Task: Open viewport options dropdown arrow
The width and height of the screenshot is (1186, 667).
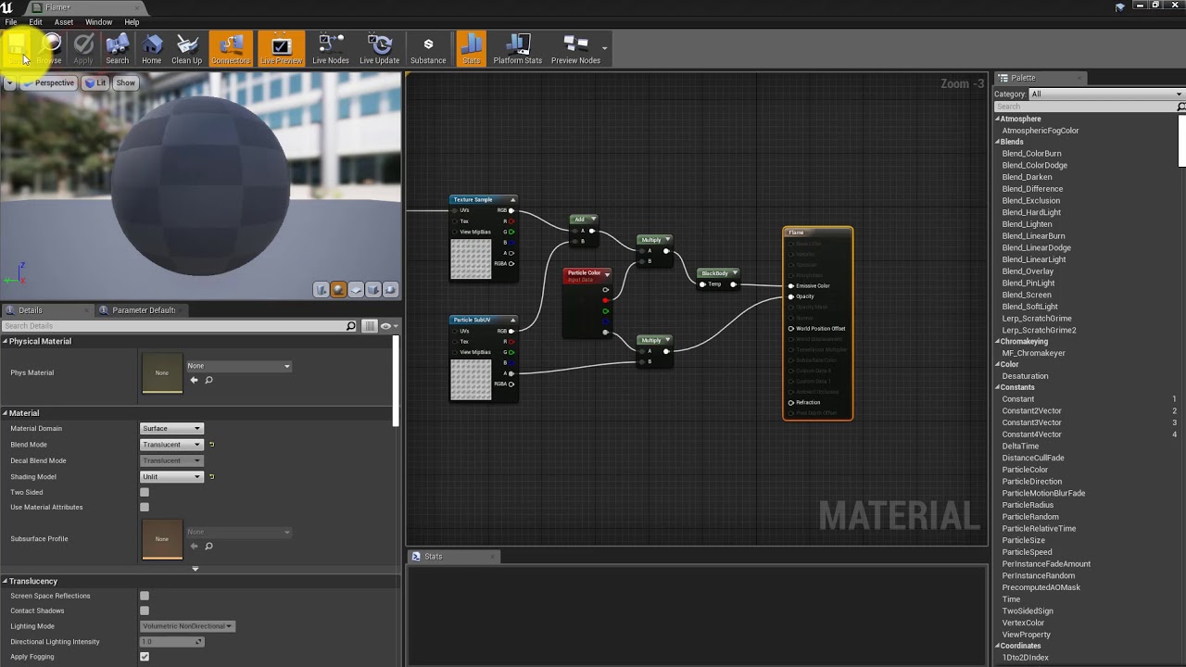Action: tap(9, 82)
